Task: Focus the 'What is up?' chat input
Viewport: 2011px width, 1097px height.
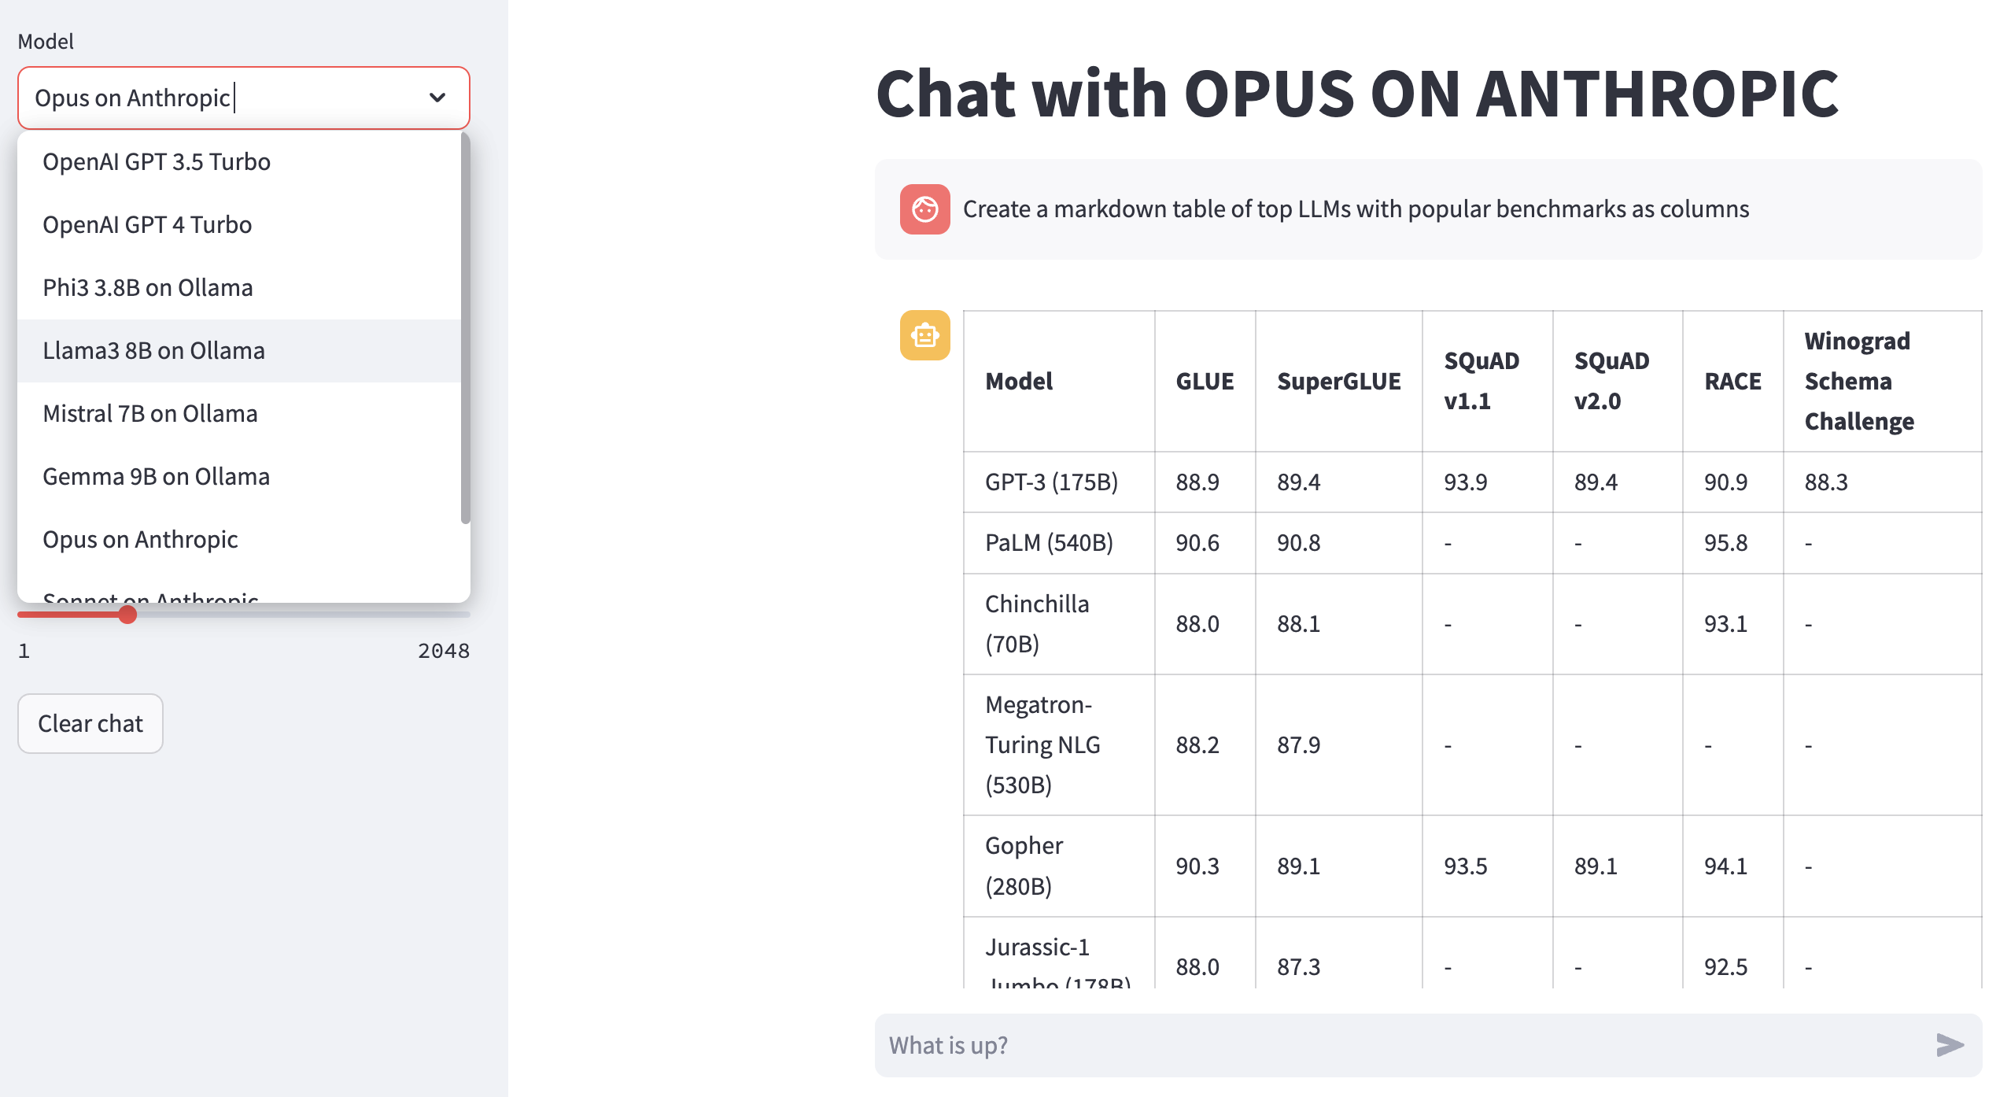Action: click(1400, 1045)
